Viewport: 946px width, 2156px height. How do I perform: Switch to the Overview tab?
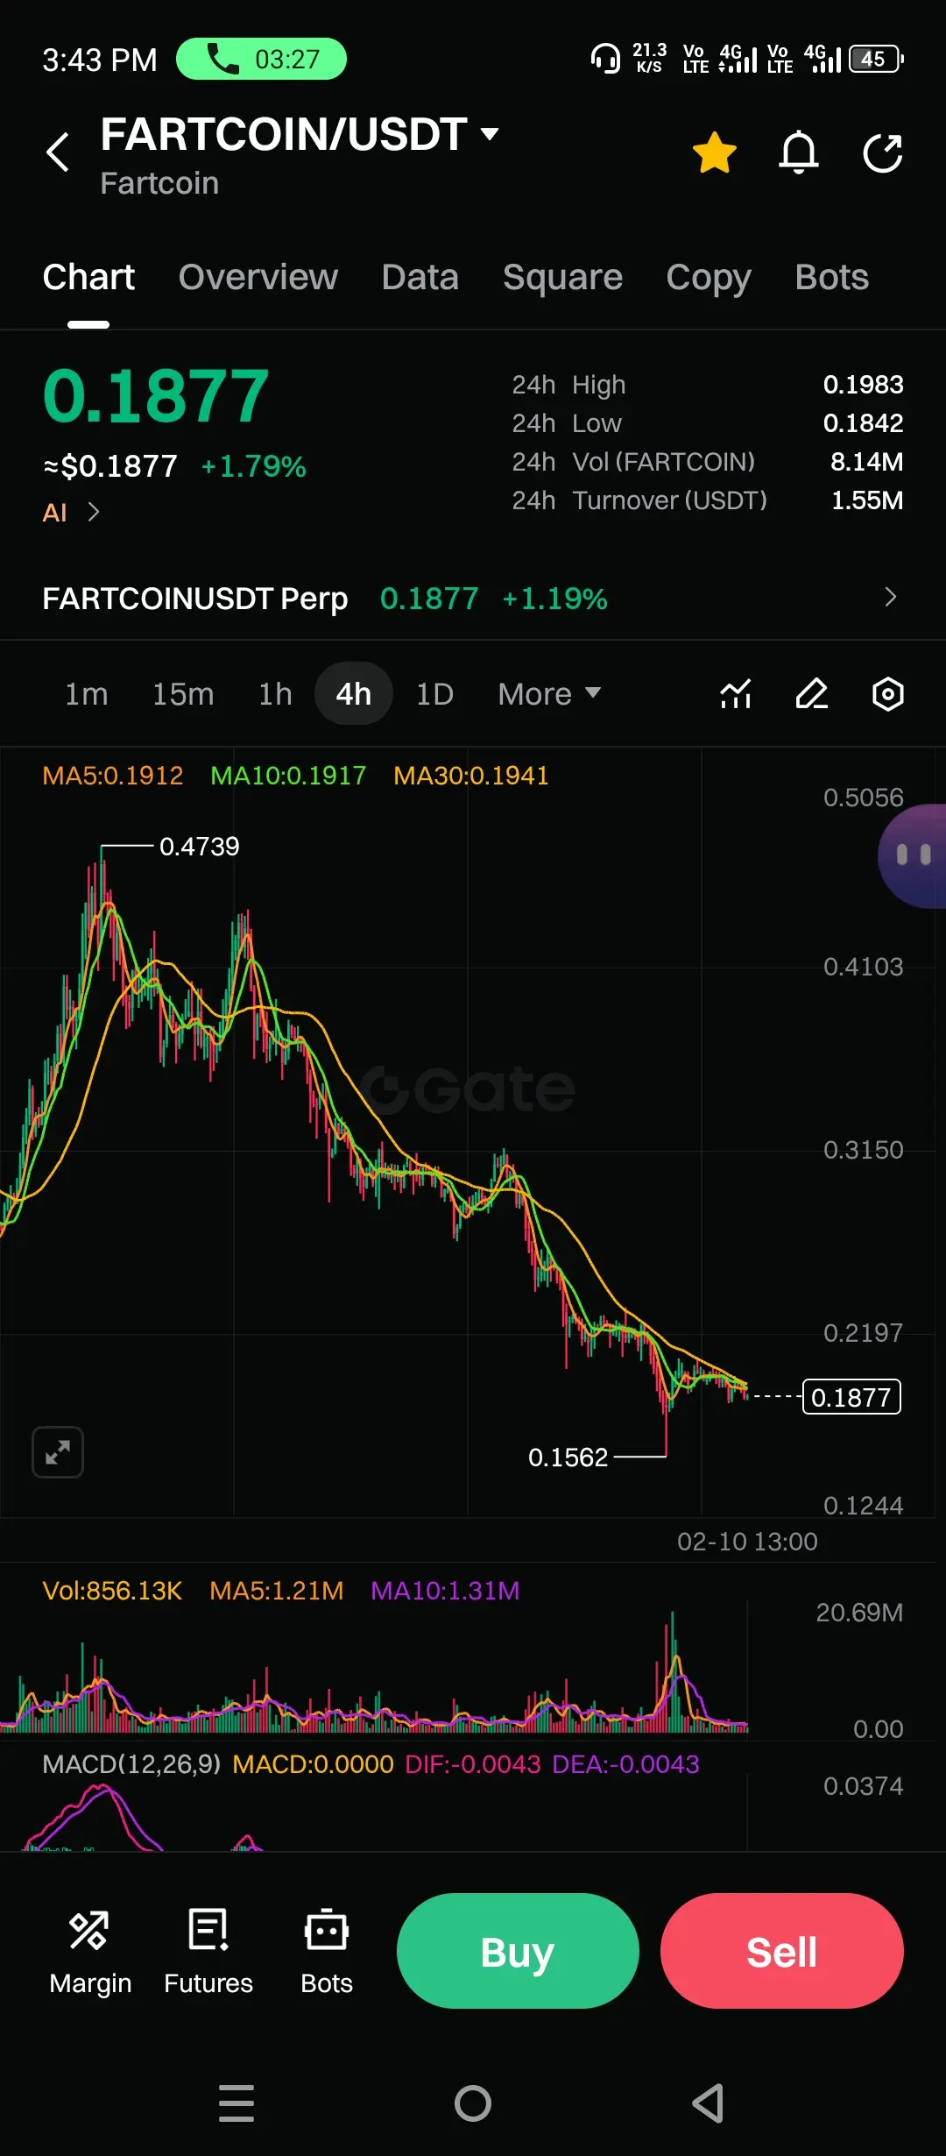click(x=258, y=277)
